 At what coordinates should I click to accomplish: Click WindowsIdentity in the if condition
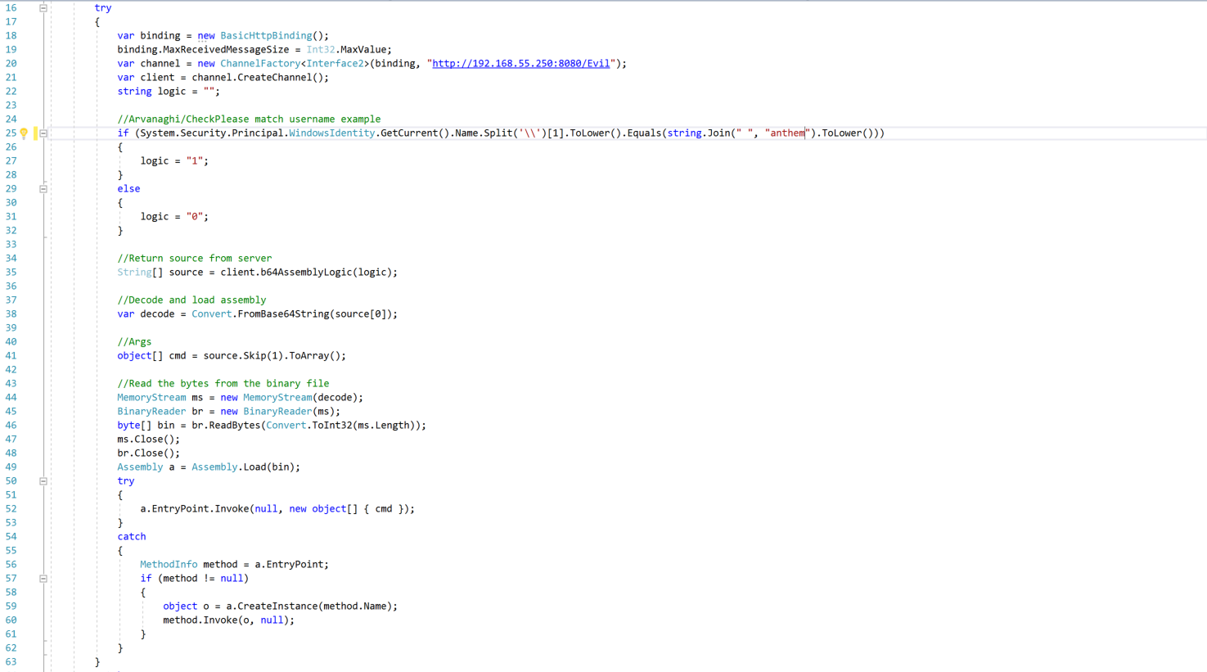click(x=331, y=133)
